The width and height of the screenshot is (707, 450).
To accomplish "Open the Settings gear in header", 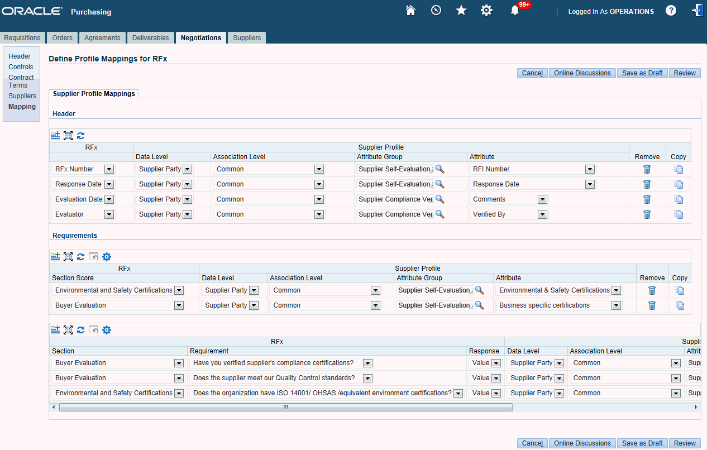I will pyautogui.click(x=486, y=11).
